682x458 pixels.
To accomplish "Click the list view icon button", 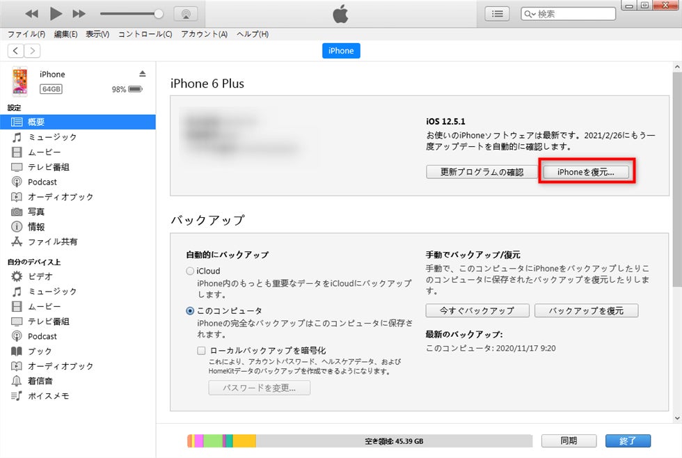I will 497,14.
